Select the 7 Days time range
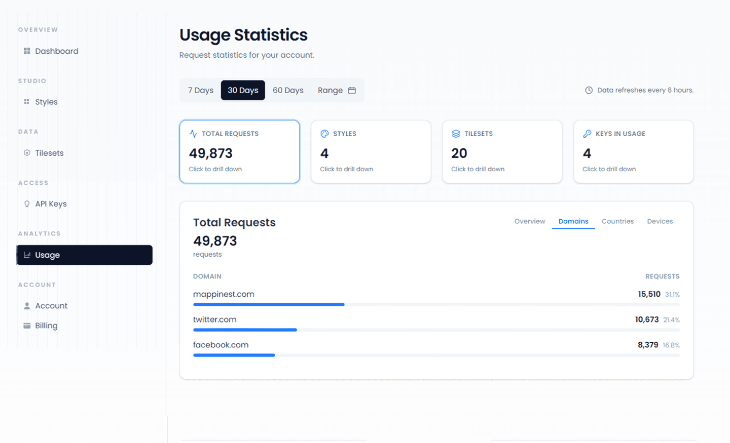Screen dimensions: 730x443 click(x=200, y=90)
